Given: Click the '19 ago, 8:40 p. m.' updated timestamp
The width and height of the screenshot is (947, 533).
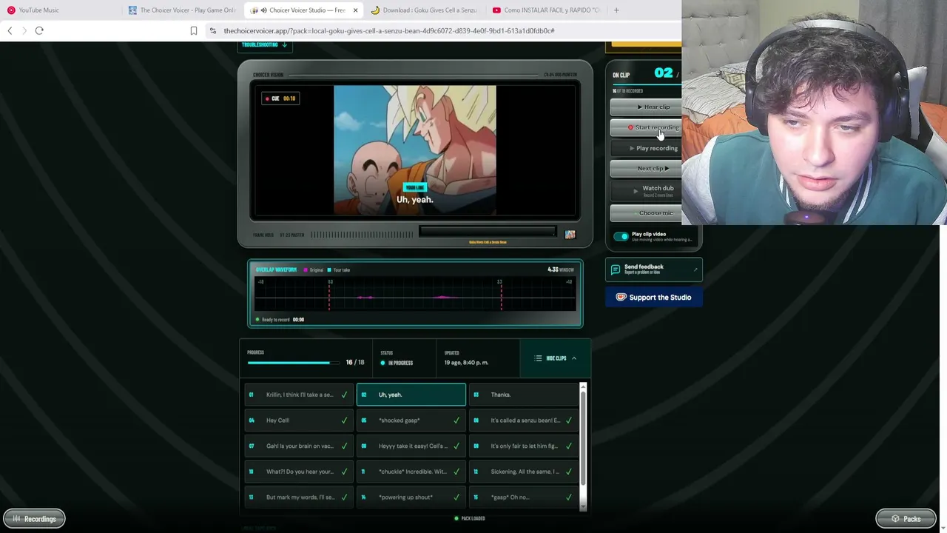Looking at the screenshot, I should point(466,363).
